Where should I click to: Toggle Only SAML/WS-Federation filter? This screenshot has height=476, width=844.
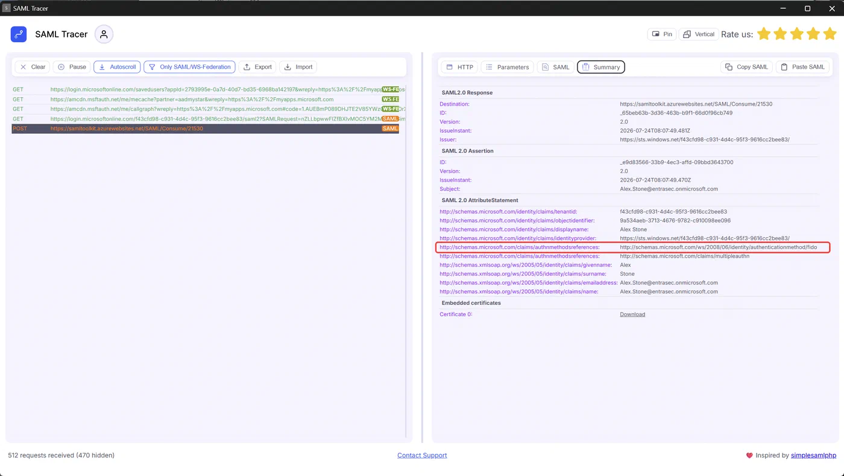pyautogui.click(x=189, y=67)
